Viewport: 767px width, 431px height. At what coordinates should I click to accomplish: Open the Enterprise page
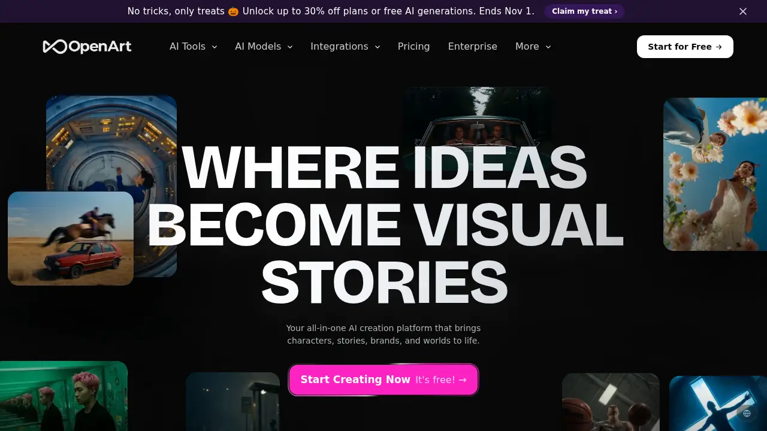tap(473, 47)
